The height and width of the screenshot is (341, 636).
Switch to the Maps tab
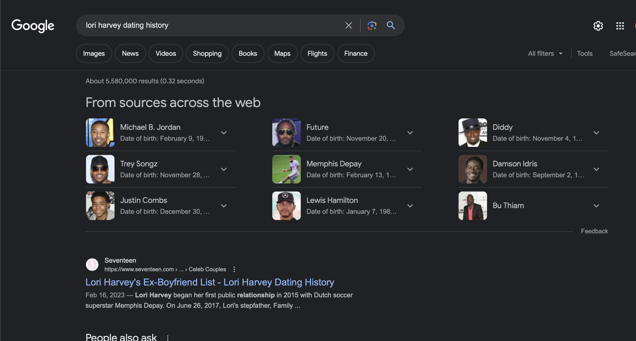[282, 53]
